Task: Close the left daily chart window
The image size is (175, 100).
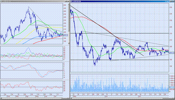Action: tap(68, 1)
